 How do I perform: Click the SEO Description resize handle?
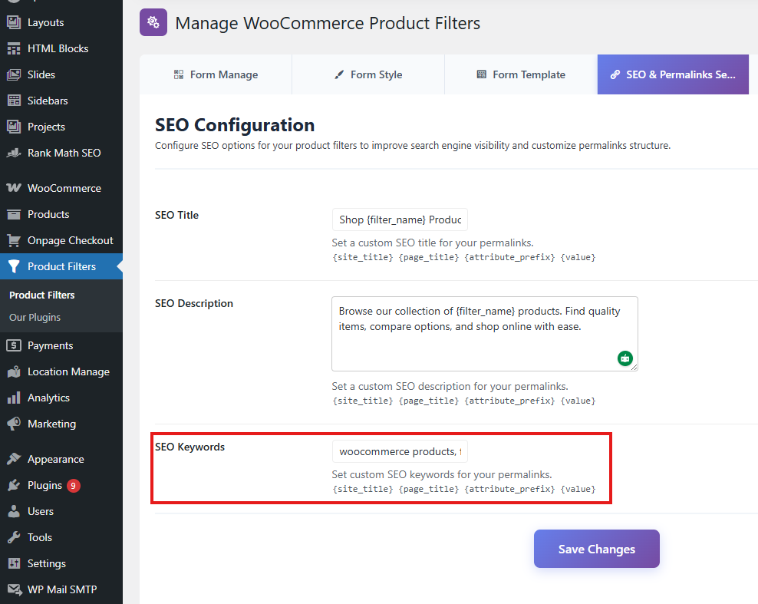pos(634,367)
